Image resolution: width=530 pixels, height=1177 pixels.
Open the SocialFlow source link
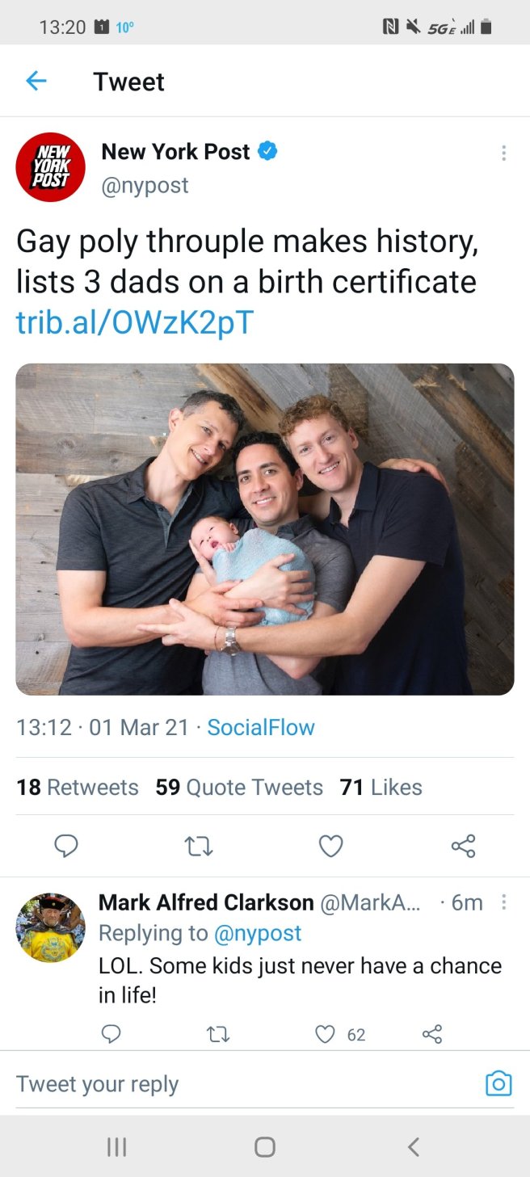[x=261, y=727]
